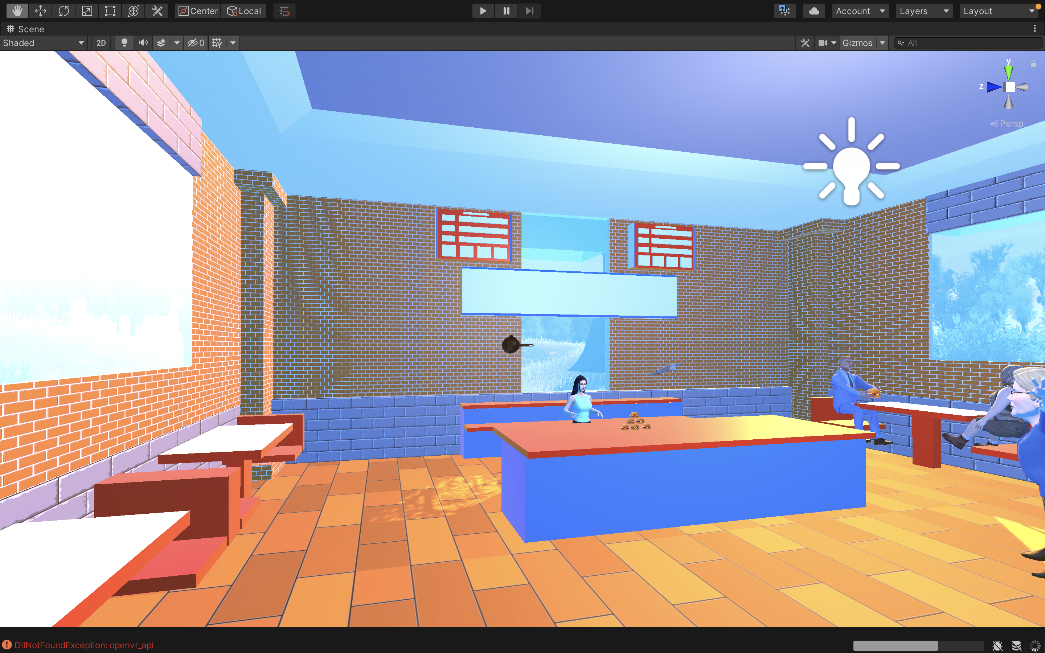Select the Rect Transform tool
This screenshot has width=1045, height=653.
(110, 11)
